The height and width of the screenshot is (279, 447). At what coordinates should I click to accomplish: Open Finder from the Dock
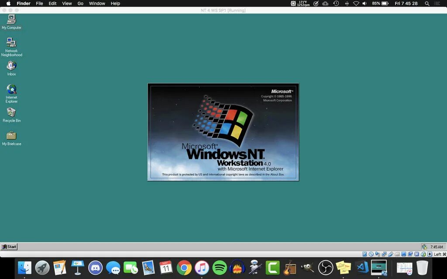click(24, 268)
